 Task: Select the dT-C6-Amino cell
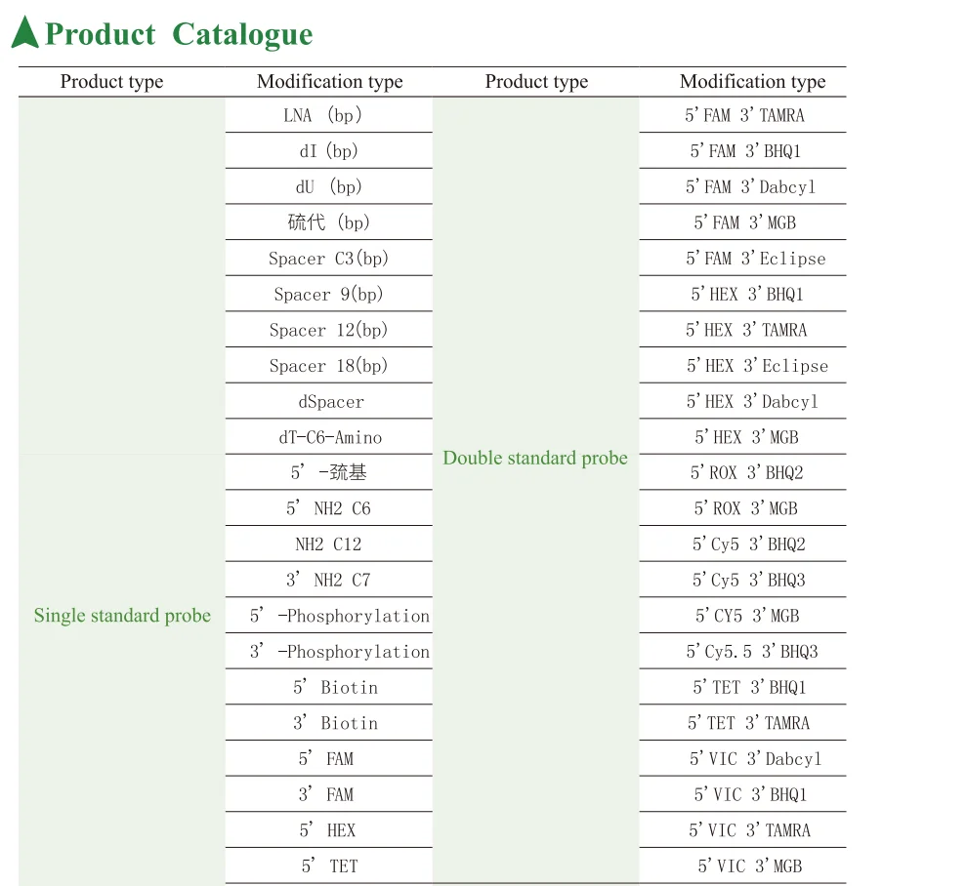(330, 437)
